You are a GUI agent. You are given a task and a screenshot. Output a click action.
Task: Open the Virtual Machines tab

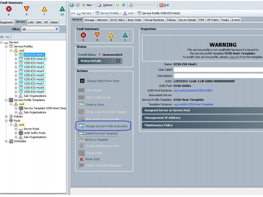point(154,20)
